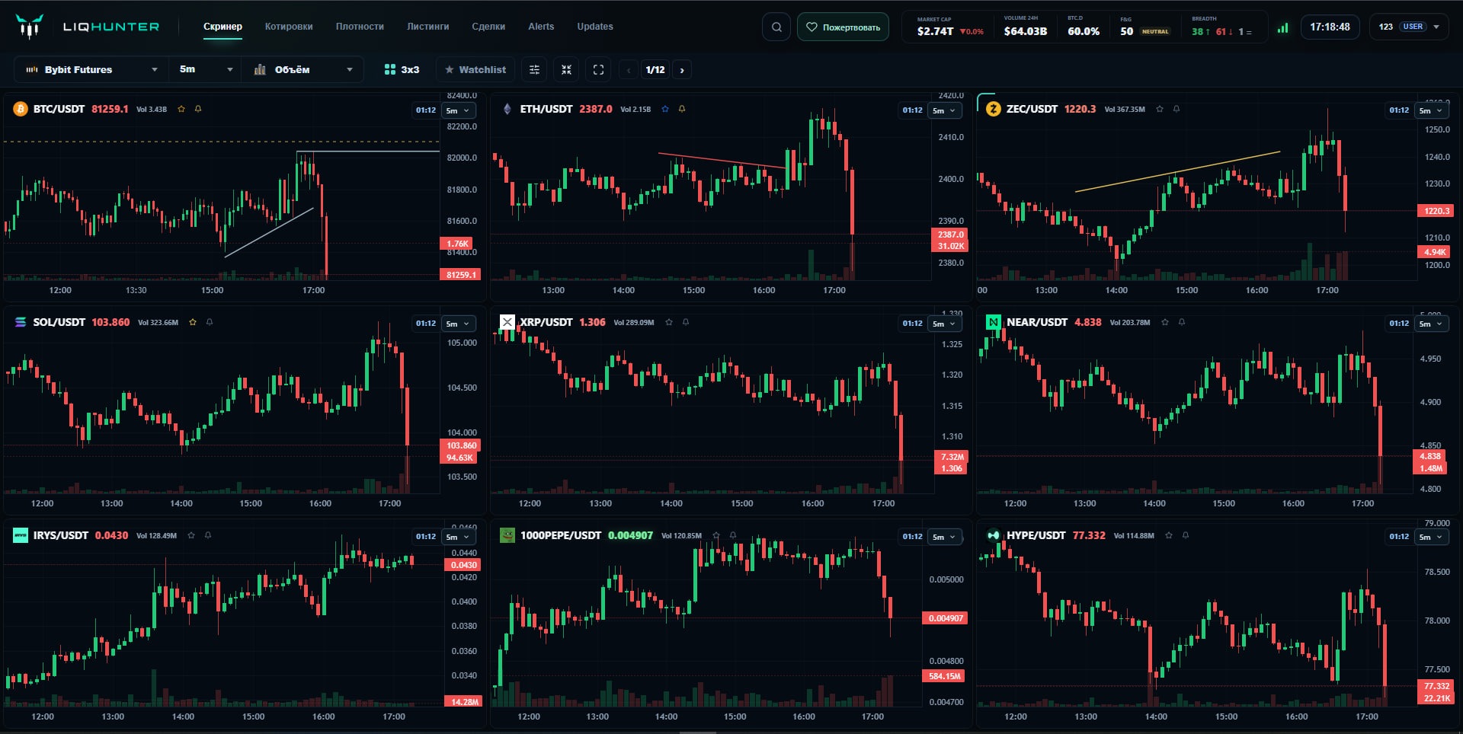1463x734 pixels.
Task: Set alert bell on NEAR/USDT chart
Action: pos(1182,322)
